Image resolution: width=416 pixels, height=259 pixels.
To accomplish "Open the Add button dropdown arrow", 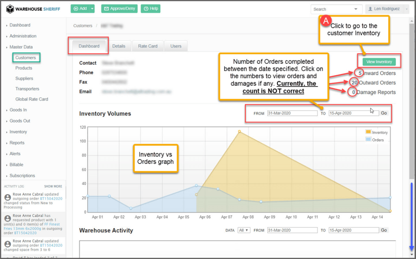I will [93, 9].
